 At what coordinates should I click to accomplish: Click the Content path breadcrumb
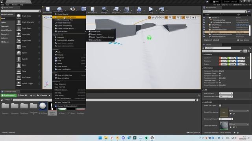click(44, 96)
